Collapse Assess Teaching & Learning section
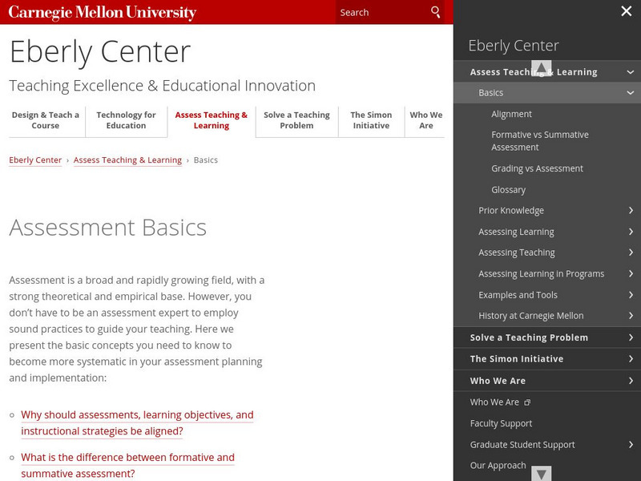641x481 pixels. point(631,72)
